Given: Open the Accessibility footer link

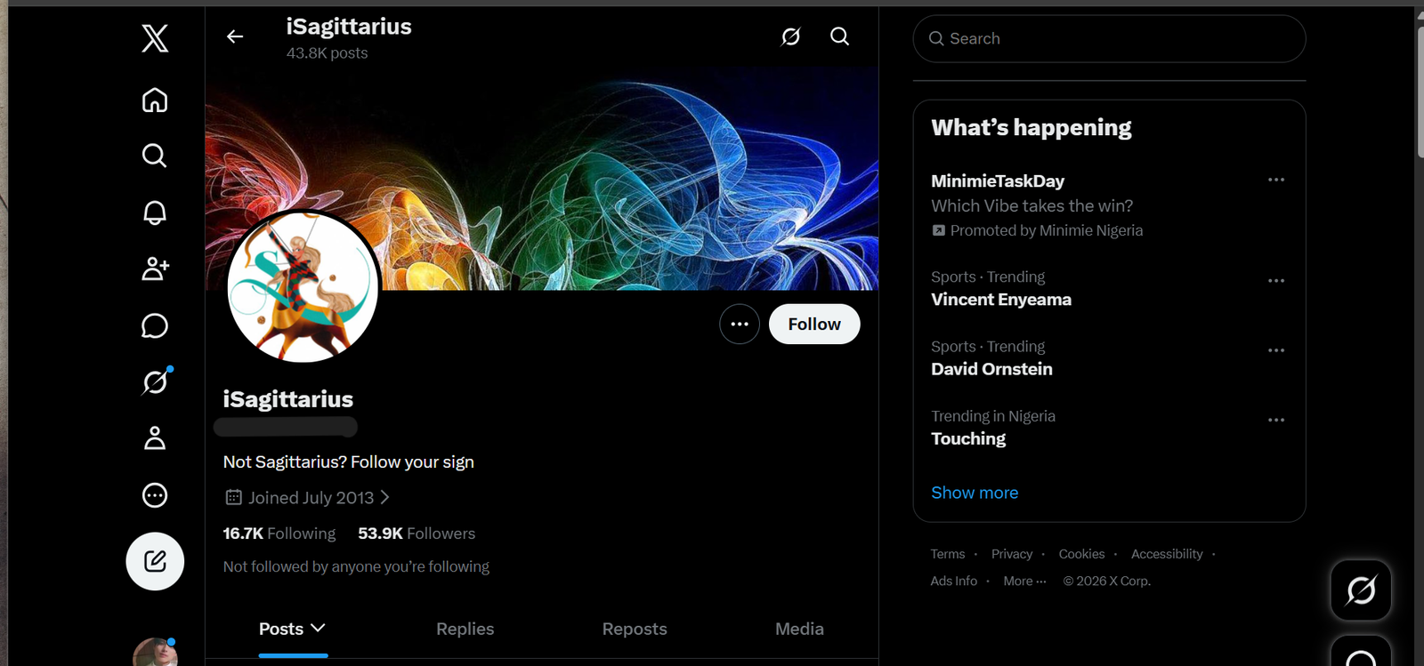Looking at the screenshot, I should pyautogui.click(x=1167, y=554).
